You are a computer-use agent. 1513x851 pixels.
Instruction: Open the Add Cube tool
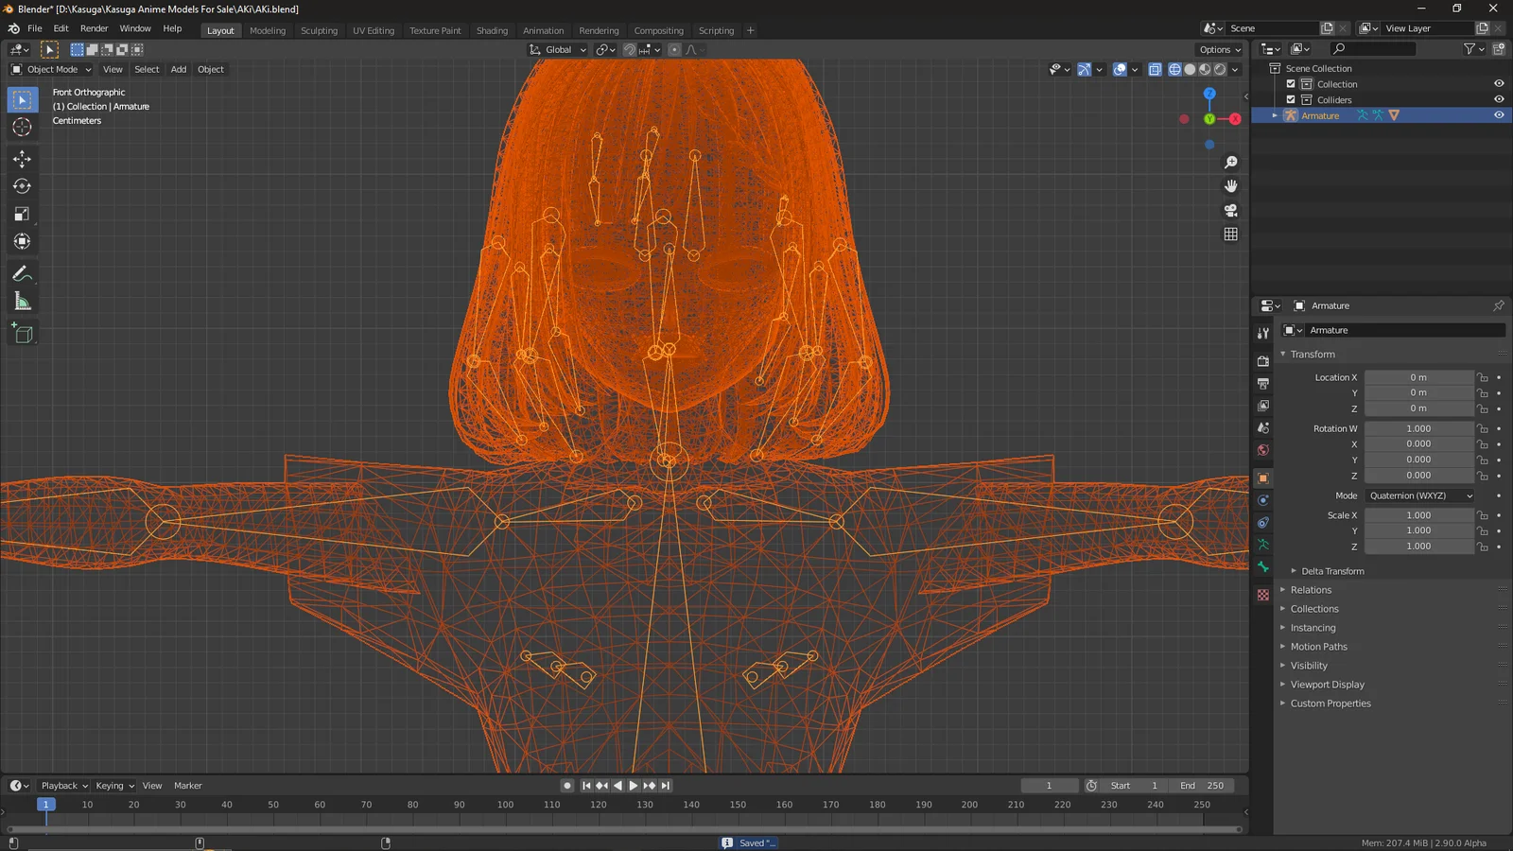[x=22, y=333]
